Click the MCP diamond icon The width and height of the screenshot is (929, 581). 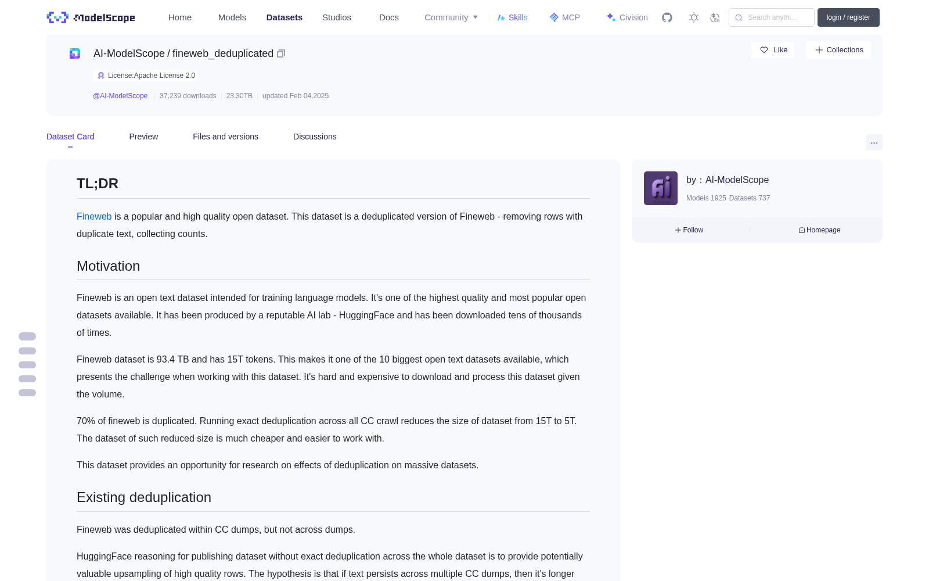554,17
